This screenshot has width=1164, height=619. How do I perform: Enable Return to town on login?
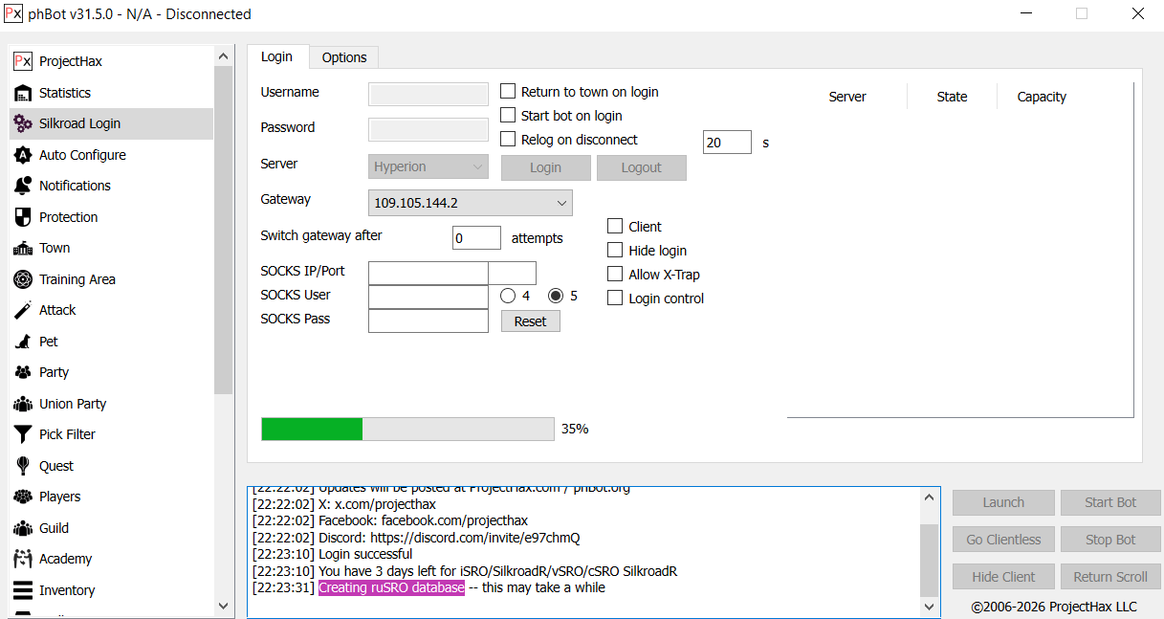509,92
